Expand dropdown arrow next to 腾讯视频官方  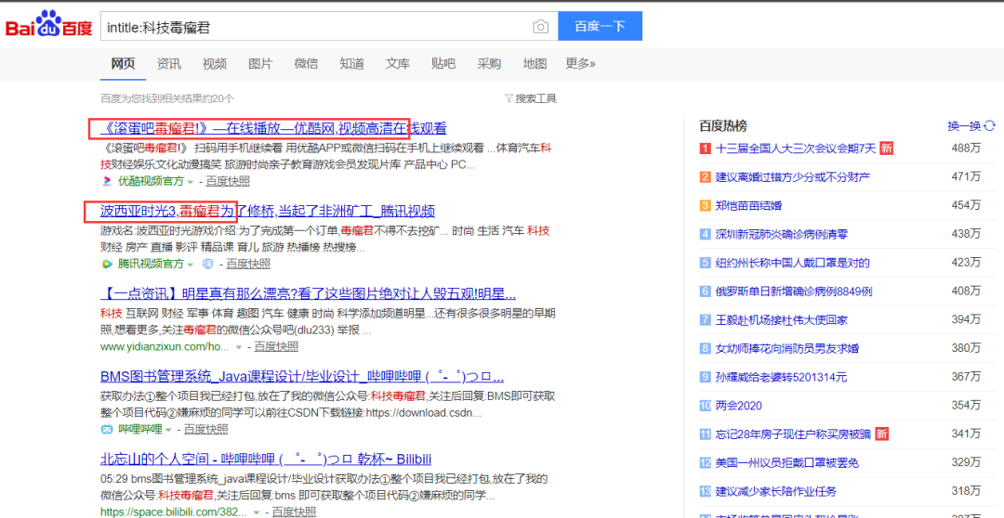click(191, 265)
